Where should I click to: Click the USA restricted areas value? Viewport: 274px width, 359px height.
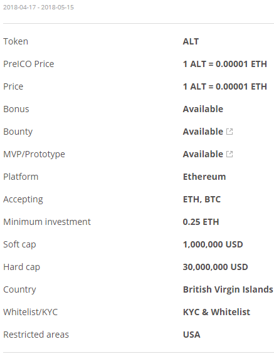(x=191, y=335)
